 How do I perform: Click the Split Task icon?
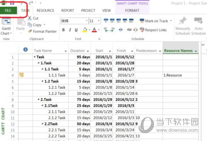(x=121, y=30)
